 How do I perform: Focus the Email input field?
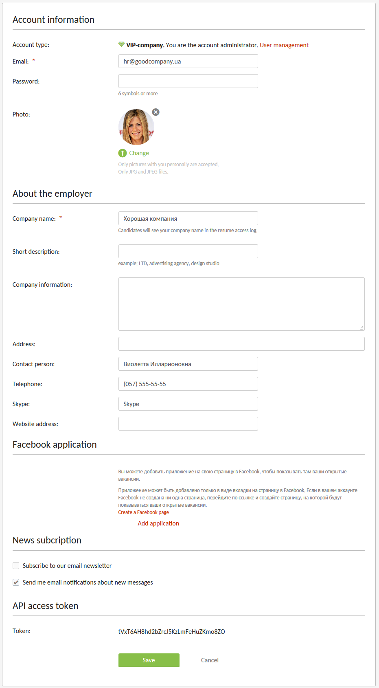click(x=188, y=61)
